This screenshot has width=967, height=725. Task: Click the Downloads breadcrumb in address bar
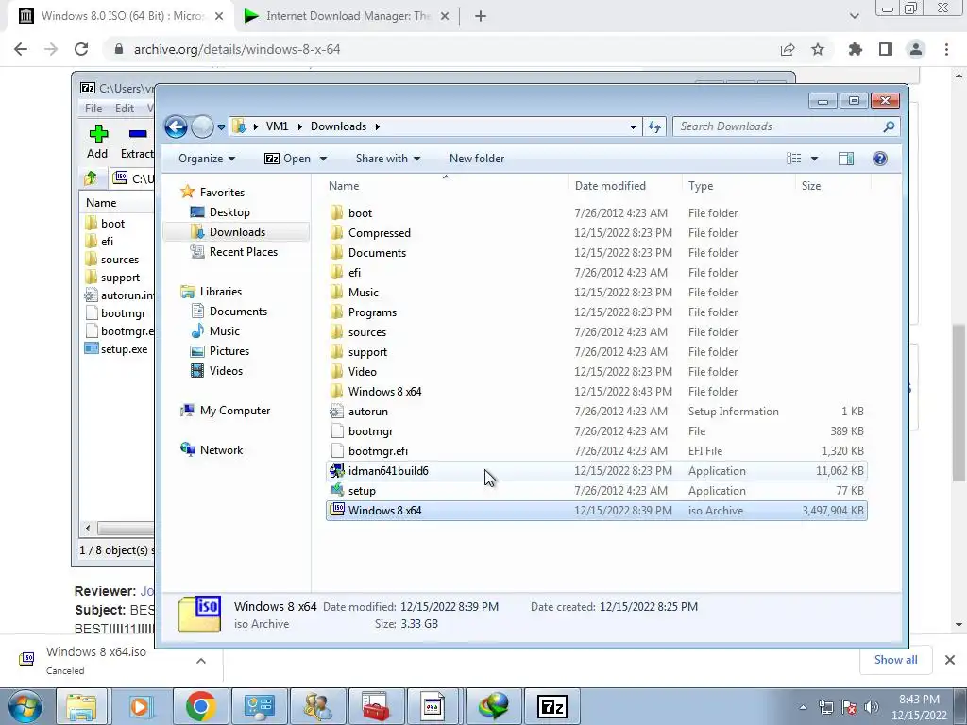pyautogui.click(x=339, y=126)
